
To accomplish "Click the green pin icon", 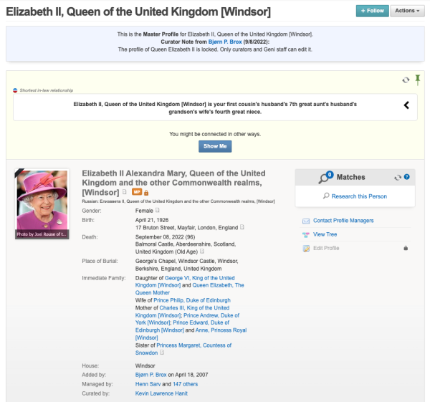I will (x=417, y=80).
